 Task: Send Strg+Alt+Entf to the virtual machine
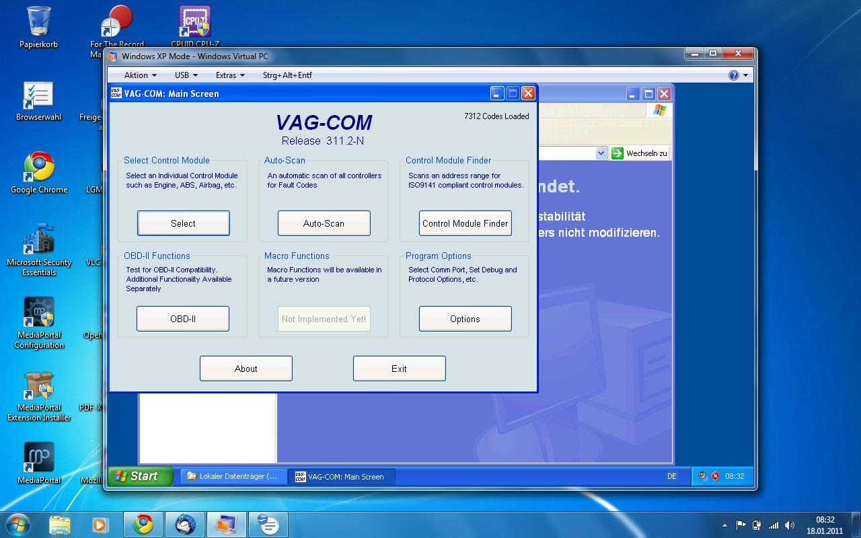(287, 75)
